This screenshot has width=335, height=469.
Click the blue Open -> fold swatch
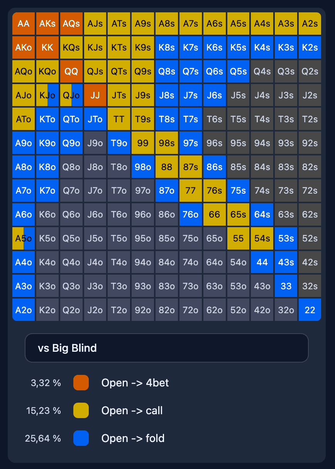pos(81,438)
